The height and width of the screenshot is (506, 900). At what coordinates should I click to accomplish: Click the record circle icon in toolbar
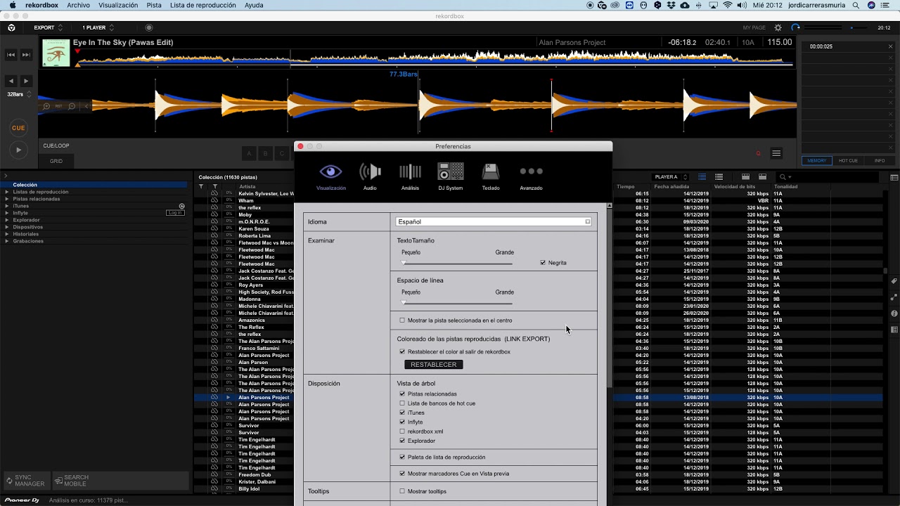(149, 27)
